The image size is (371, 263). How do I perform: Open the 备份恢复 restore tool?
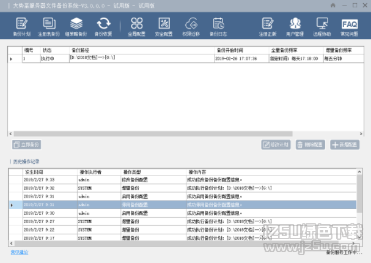tap(103, 27)
